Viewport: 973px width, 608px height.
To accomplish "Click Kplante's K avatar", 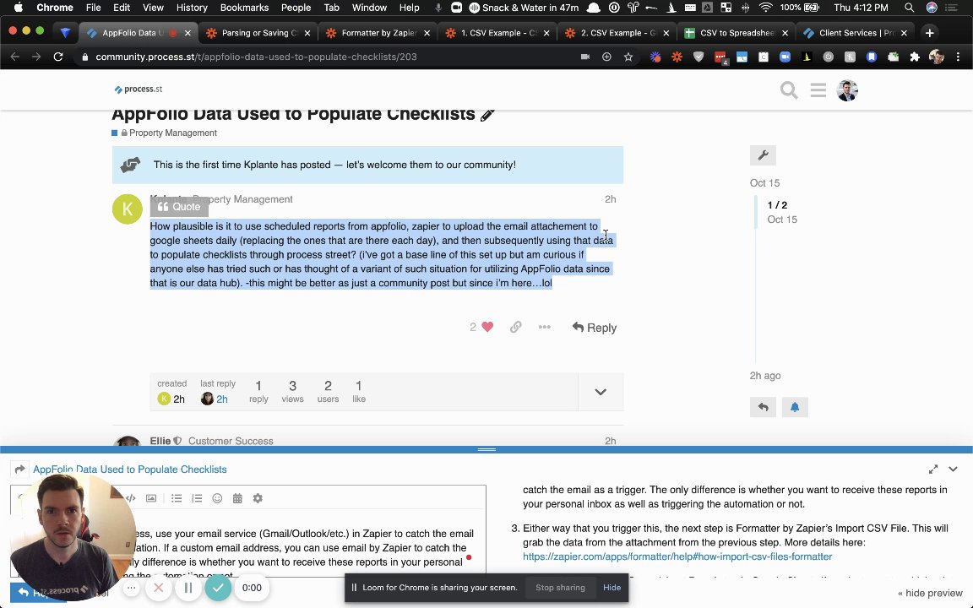I will point(128,209).
